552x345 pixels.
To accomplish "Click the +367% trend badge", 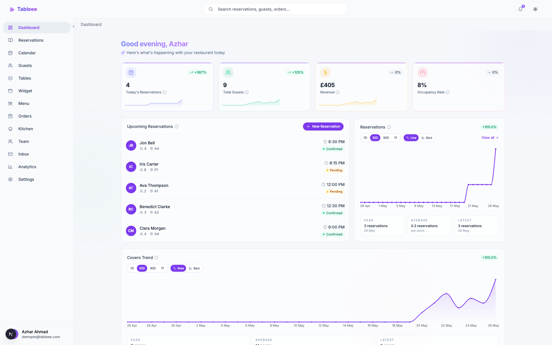I will (198, 72).
